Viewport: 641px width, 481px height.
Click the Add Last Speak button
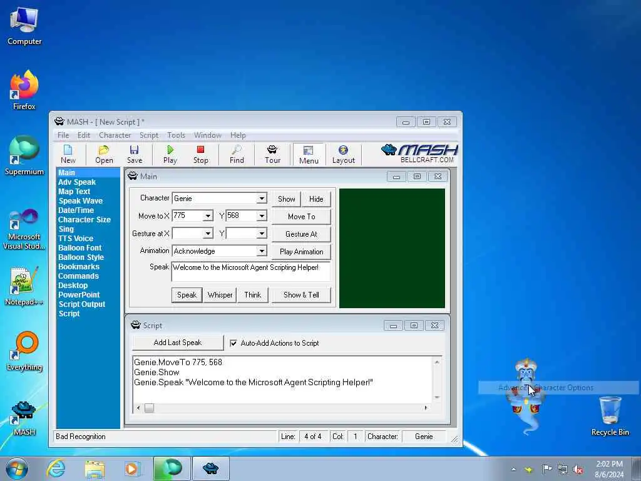click(x=178, y=343)
